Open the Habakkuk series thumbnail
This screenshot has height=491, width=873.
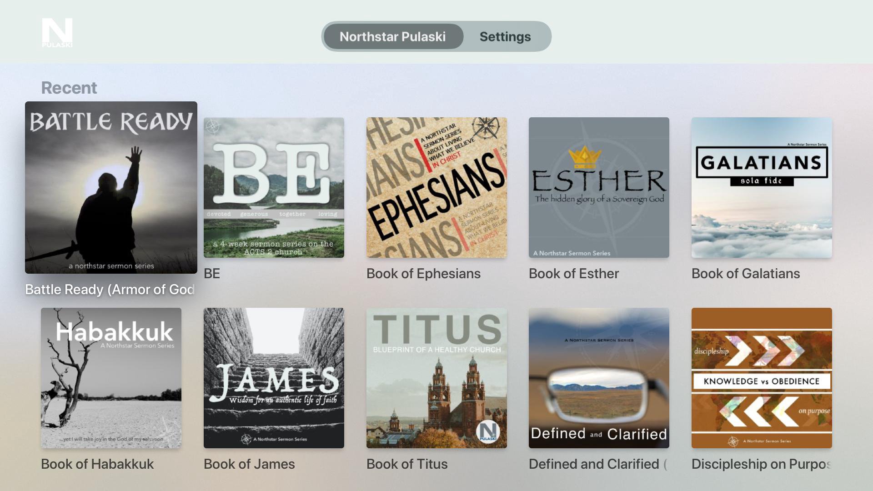(111, 378)
